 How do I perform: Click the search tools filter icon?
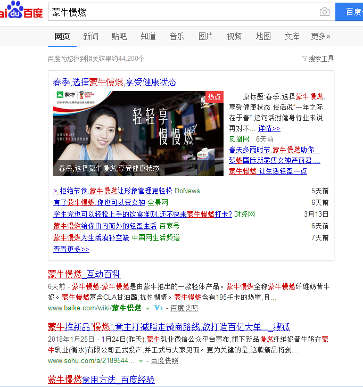click(304, 59)
